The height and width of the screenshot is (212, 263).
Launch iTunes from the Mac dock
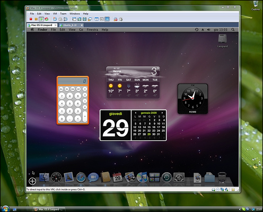pos(142,177)
